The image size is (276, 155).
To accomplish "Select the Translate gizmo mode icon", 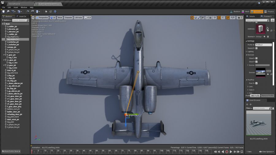I will coord(192,17).
